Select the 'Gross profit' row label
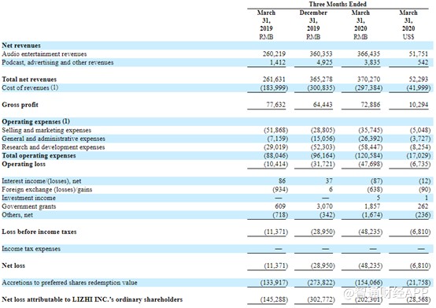436x308 pixels. coord(20,105)
